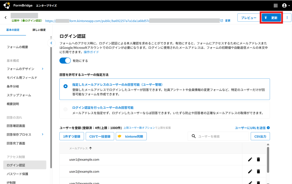Open the apps grid icon in header

coord(275,5)
